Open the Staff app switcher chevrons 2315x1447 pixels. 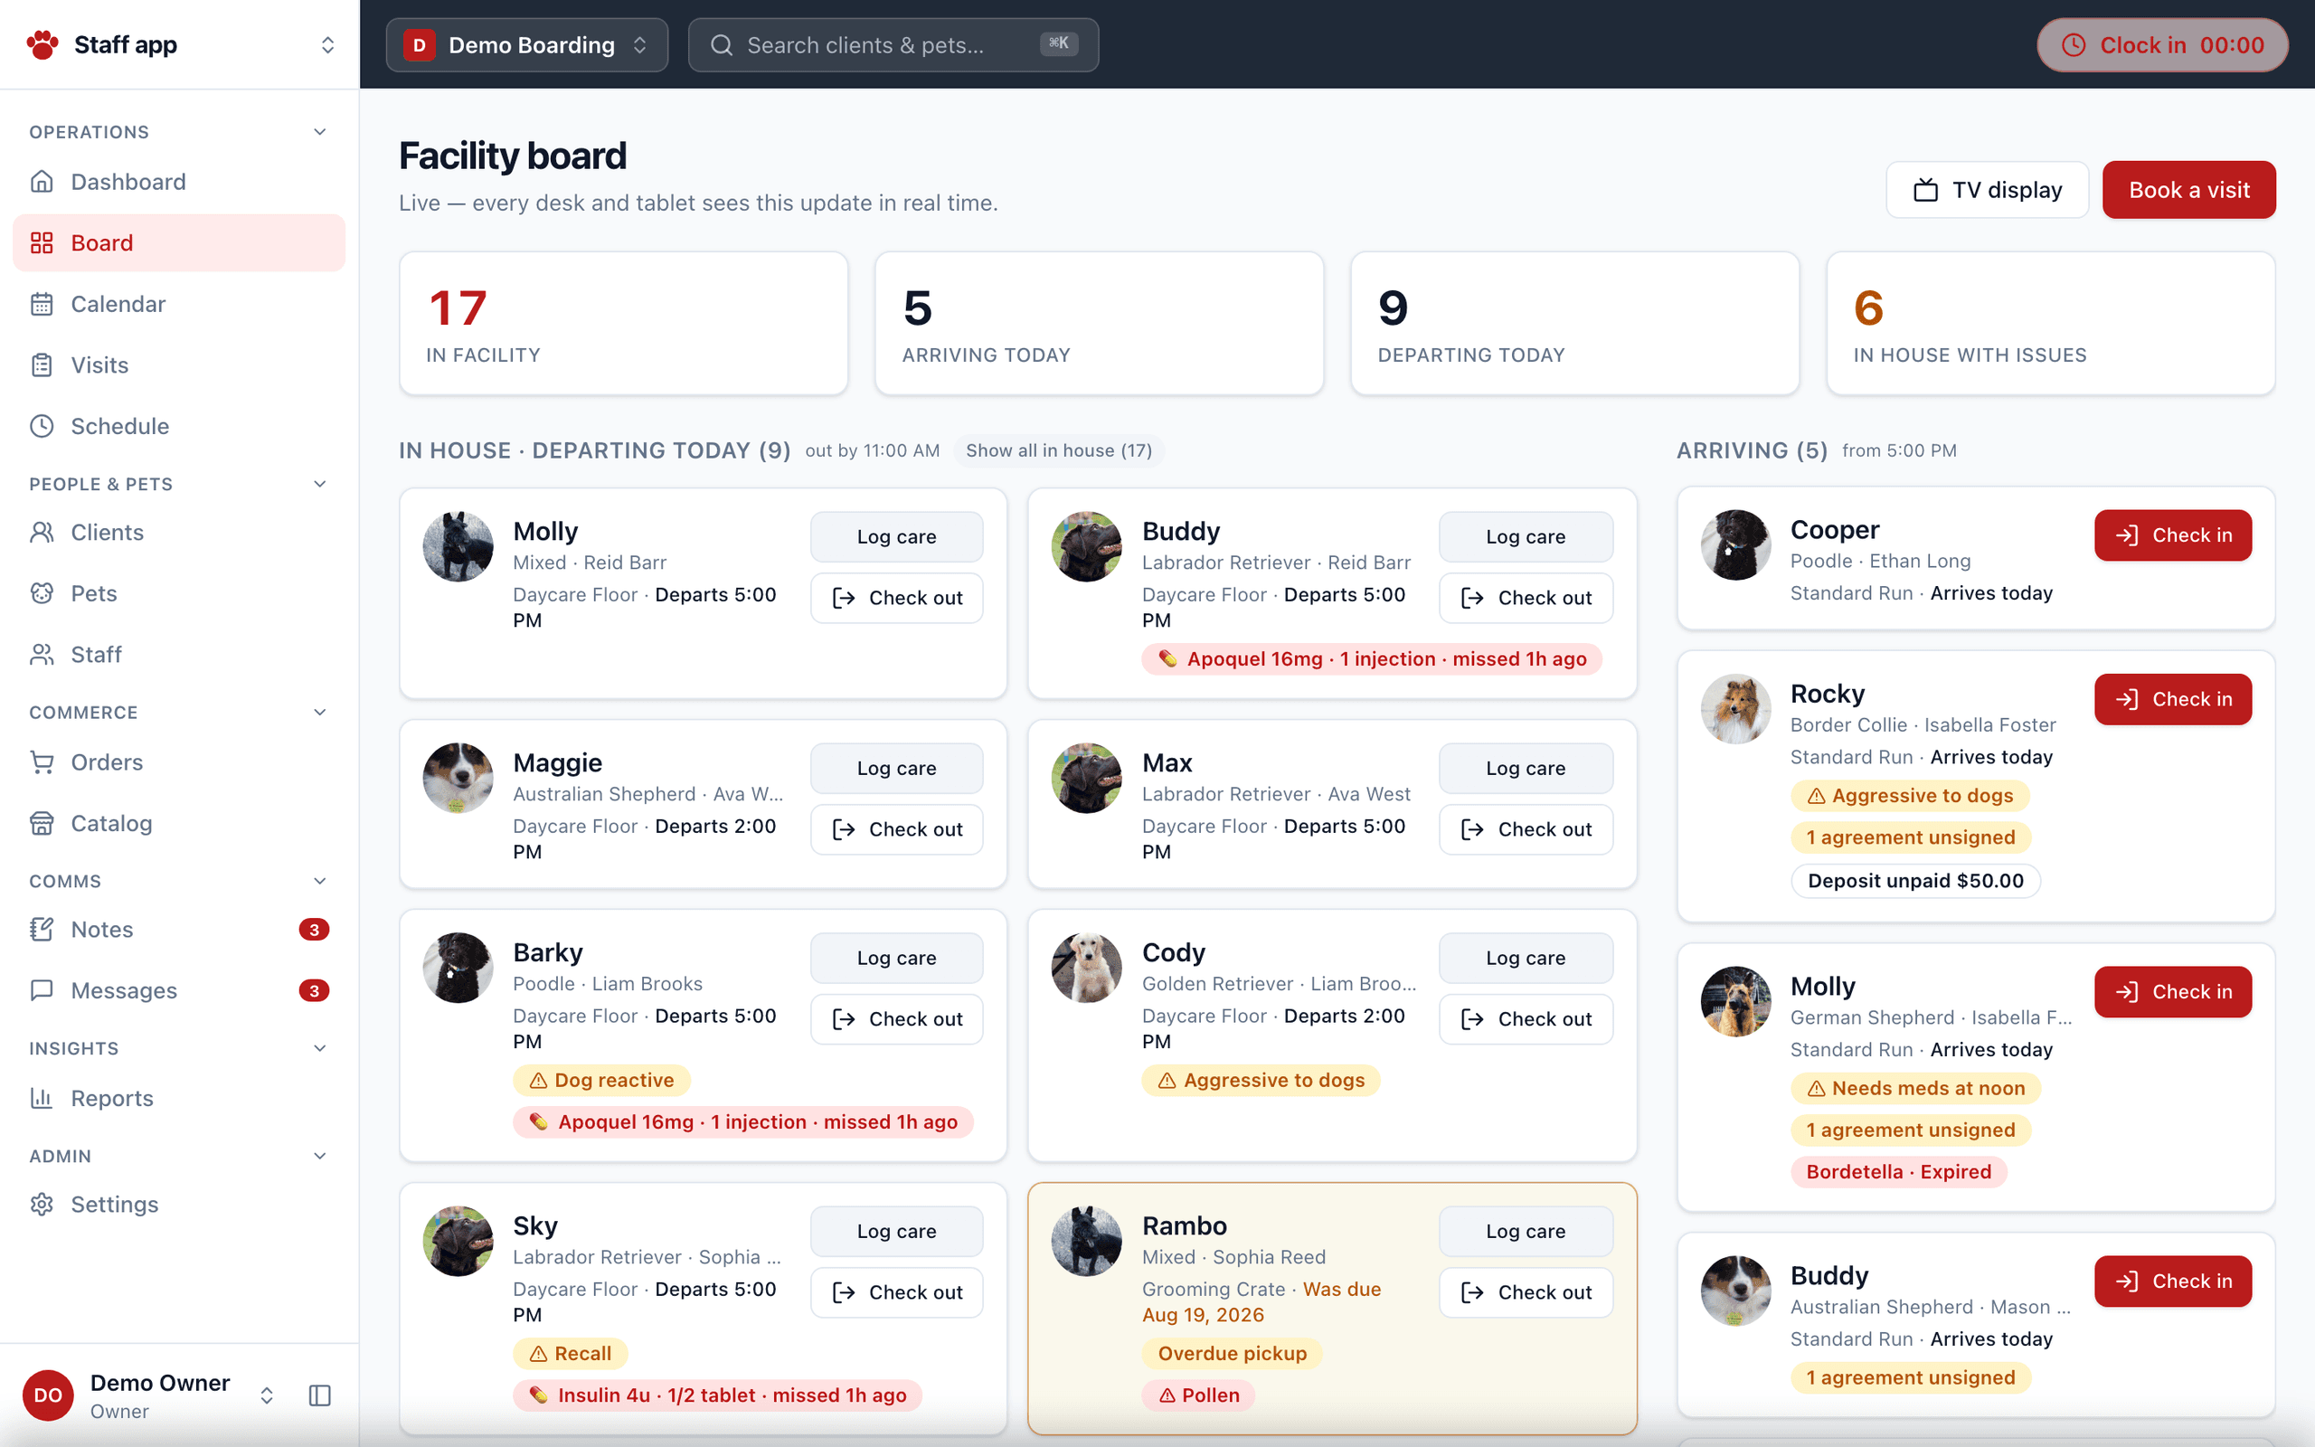[x=327, y=45]
